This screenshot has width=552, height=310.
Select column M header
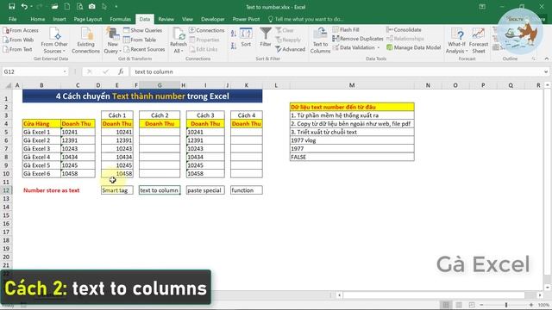click(352, 85)
